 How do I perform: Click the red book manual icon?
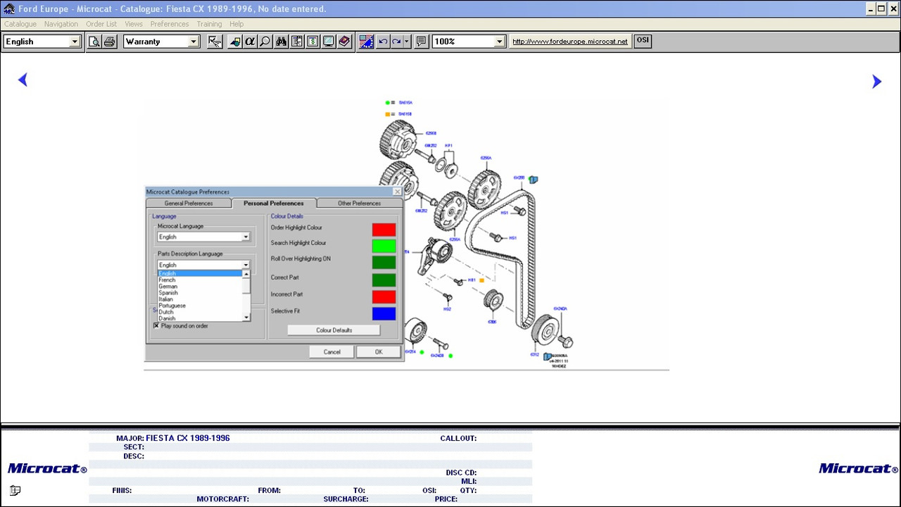coord(344,42)
